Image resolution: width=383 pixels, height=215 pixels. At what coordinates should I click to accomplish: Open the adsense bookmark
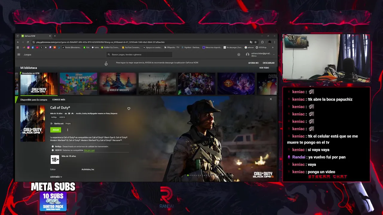(x=249, y=47)
